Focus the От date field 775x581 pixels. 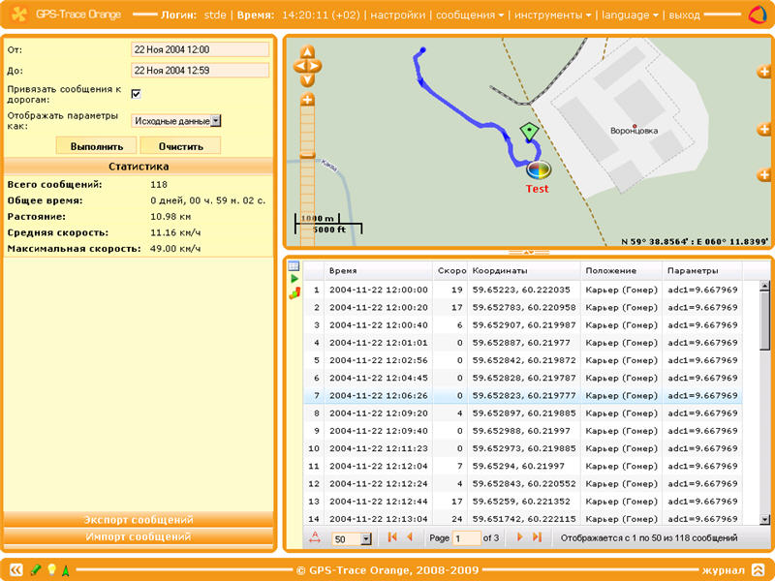pos(201,49)
